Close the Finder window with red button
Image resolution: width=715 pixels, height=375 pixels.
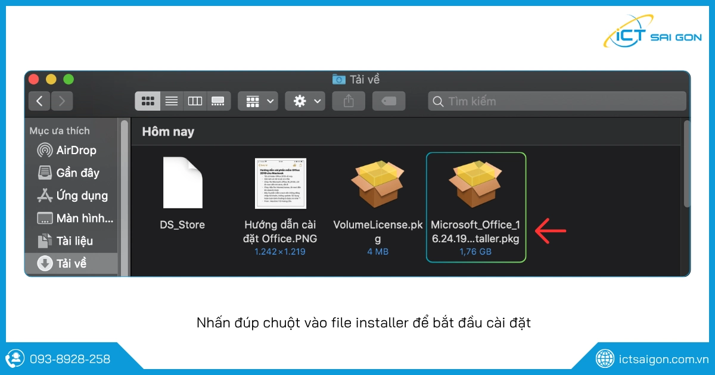(x=33, y=79)
